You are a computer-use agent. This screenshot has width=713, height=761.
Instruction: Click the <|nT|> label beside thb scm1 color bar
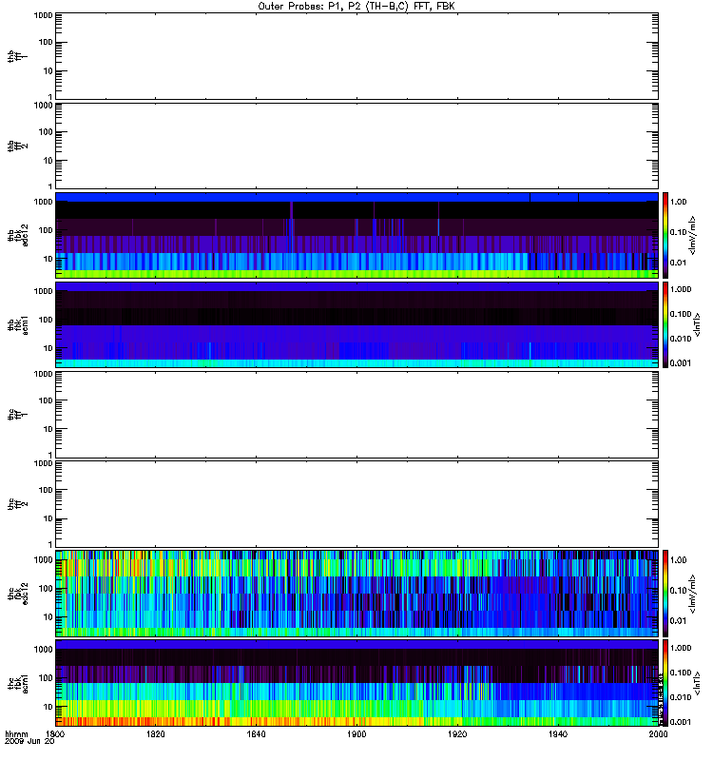pyautogui.click(x=698, y=324)
